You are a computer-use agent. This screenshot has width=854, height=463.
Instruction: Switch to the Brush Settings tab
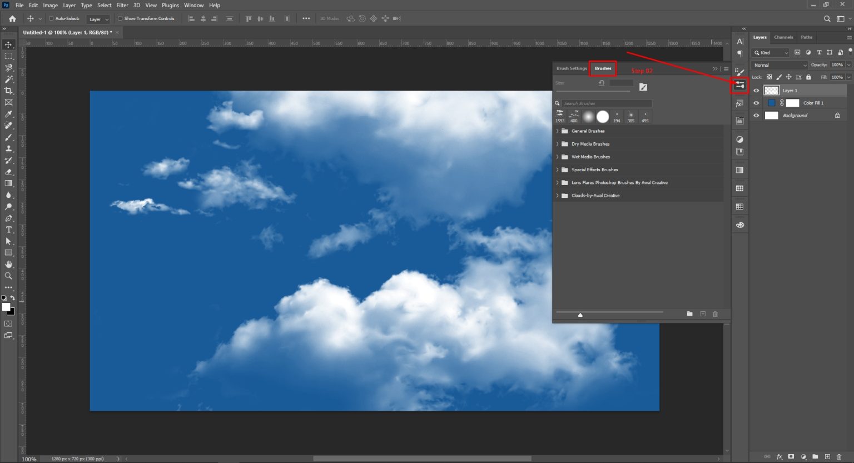[x=572, y=68]
